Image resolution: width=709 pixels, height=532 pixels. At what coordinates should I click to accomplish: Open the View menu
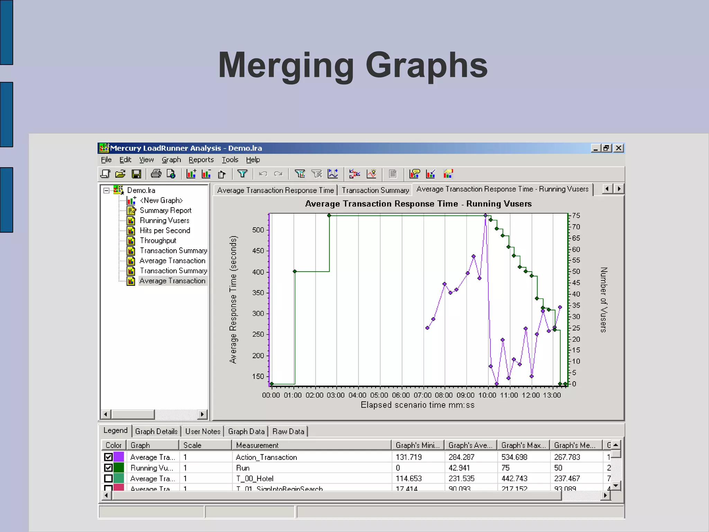(x=146, y=160)
